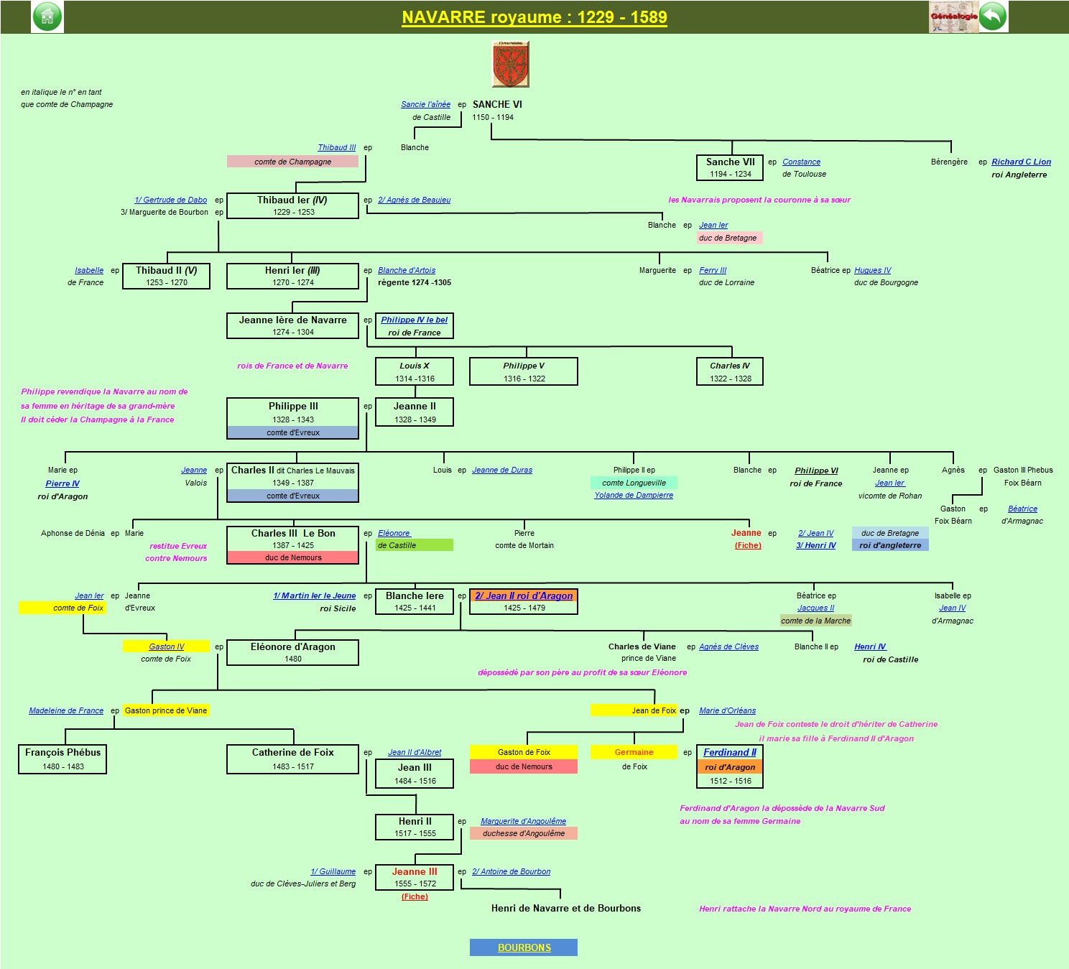The width and height of the screenshot is (1069, 969).
Task: Select the Sanche VII box
Action: tap(730, 167)
